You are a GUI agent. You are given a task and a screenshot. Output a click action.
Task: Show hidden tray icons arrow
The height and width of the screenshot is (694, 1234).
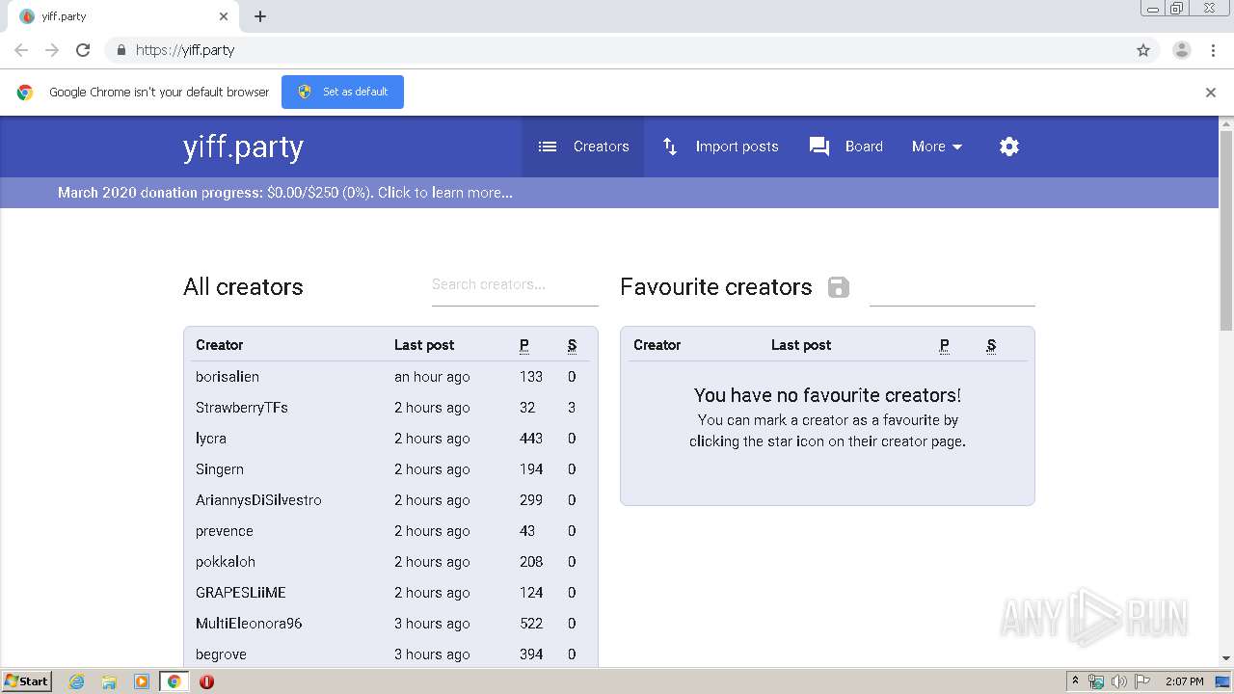pyautogui.click(x=1076, y=681)
